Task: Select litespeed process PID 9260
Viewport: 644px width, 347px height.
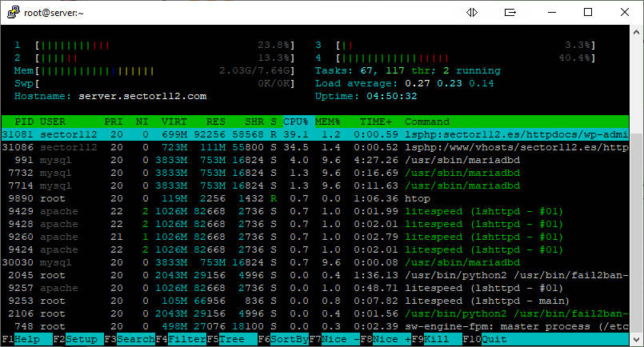Action: (x=315, y=237)
